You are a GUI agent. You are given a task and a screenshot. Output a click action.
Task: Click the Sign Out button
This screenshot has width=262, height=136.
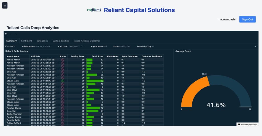[247, 19]
